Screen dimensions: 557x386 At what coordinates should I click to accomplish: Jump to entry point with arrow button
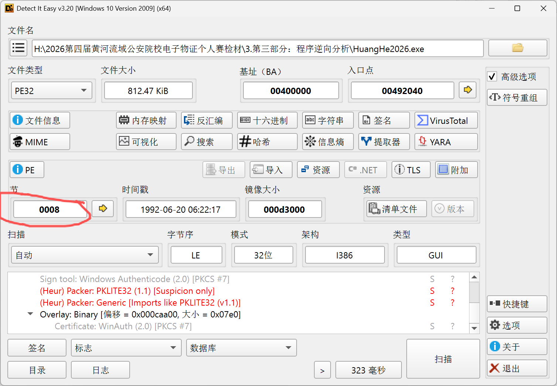point(468,90)
